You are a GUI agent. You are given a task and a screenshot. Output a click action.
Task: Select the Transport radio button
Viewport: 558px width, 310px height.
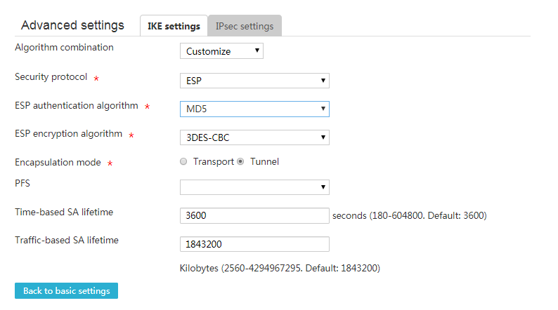click(x=183, y=161)
